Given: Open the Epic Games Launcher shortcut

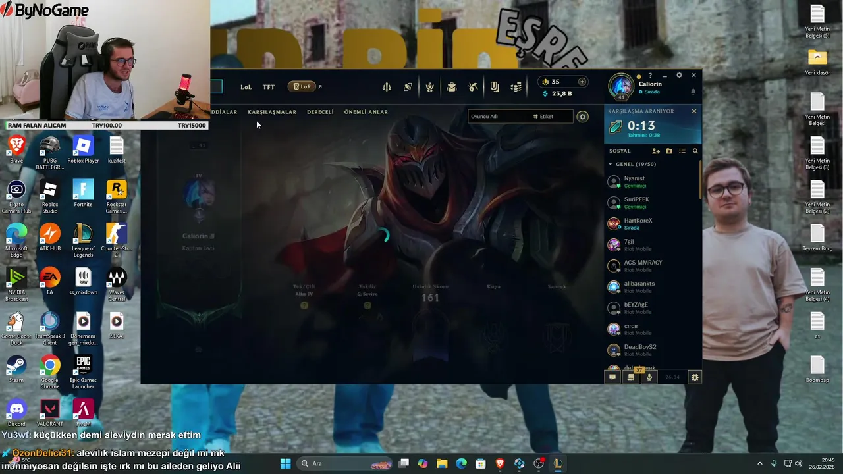Looking at the screenshot, I should click(83, 373).
